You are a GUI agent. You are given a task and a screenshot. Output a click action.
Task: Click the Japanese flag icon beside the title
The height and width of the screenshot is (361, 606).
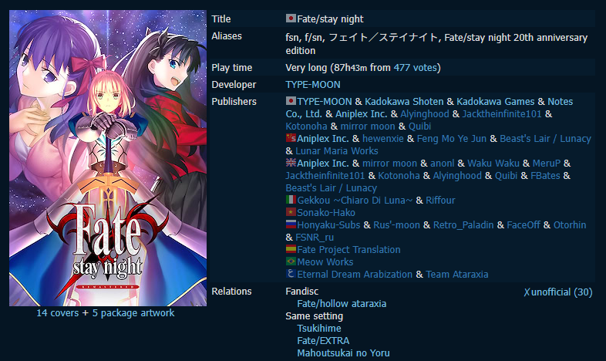[x=291, y=19]
